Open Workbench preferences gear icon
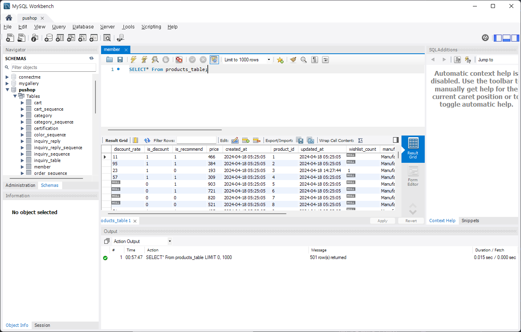This screenshot has height=332, width=521. coord(485,38)
